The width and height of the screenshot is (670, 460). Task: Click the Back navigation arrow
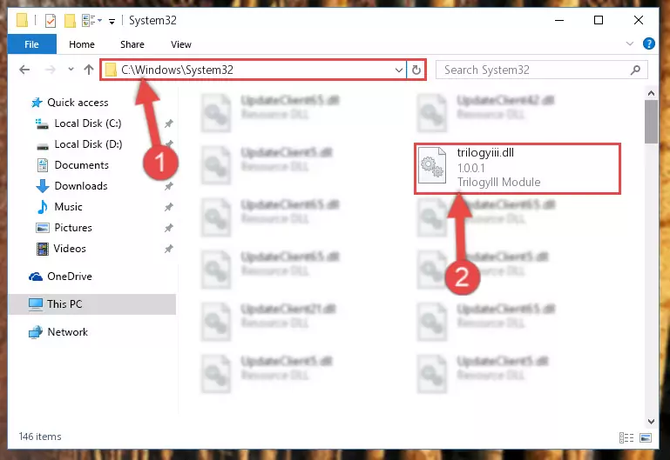point(24,70)
